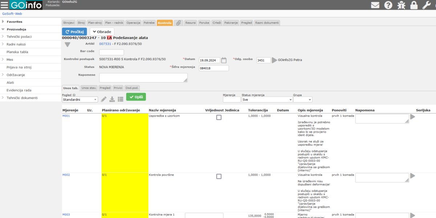
Task: Collapse the Proizvodnja section
Action: (3, 29)
